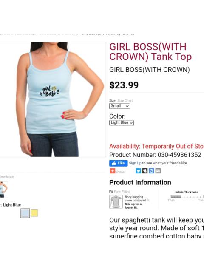Share the product via Google icon
Viewport: 204px width, 272px height.
(x=151, y=171)
